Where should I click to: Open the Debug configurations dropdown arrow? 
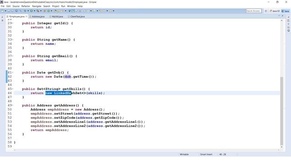point(28,11)
